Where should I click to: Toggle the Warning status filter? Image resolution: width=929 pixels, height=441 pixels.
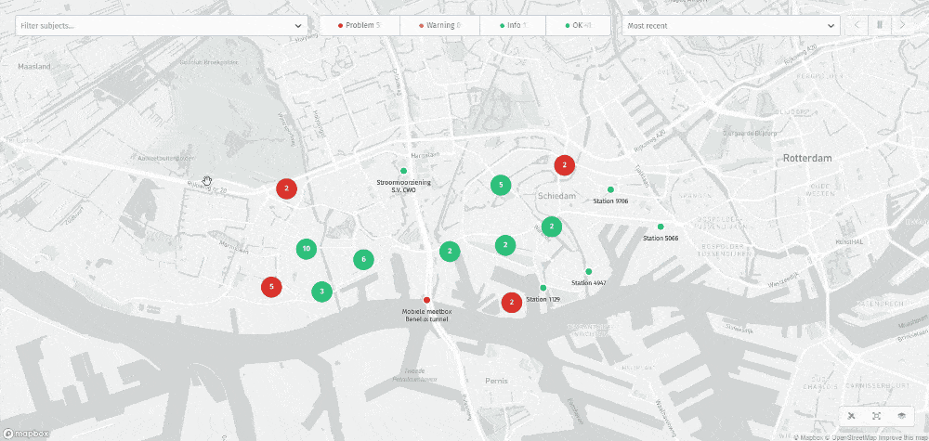click(439, 25)
